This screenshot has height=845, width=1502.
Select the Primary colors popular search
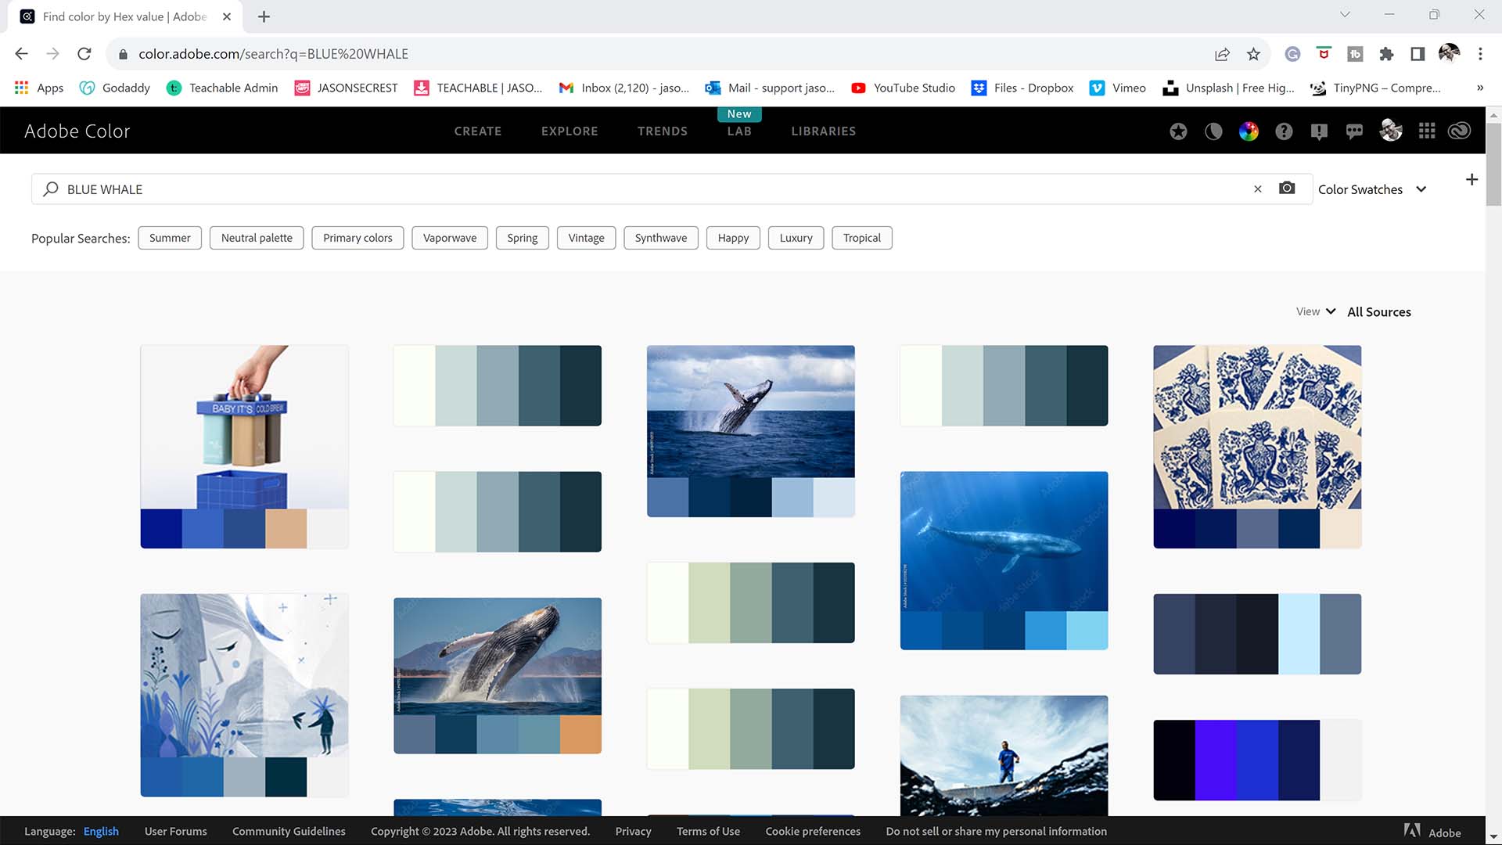(358, 238)
